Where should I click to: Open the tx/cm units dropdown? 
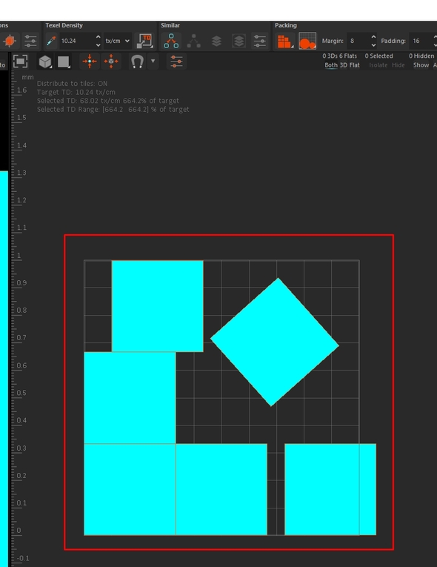[118, 41]
